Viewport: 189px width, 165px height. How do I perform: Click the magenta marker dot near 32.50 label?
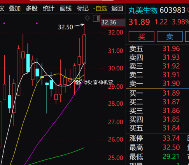37,23
